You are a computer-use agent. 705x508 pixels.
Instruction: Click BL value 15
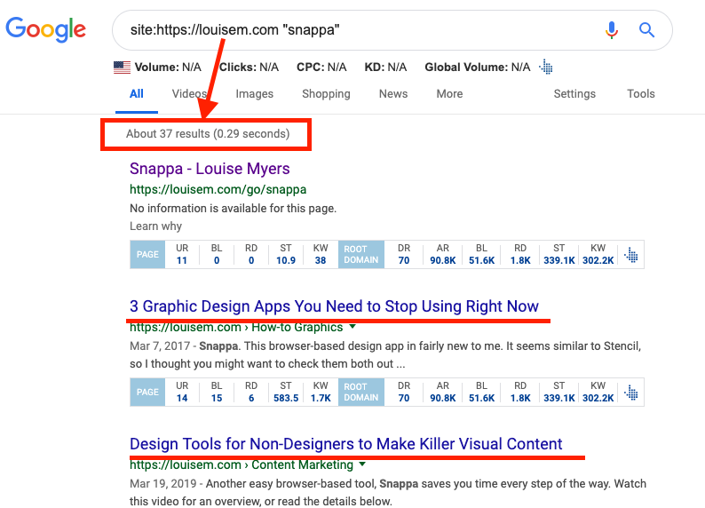217,398
